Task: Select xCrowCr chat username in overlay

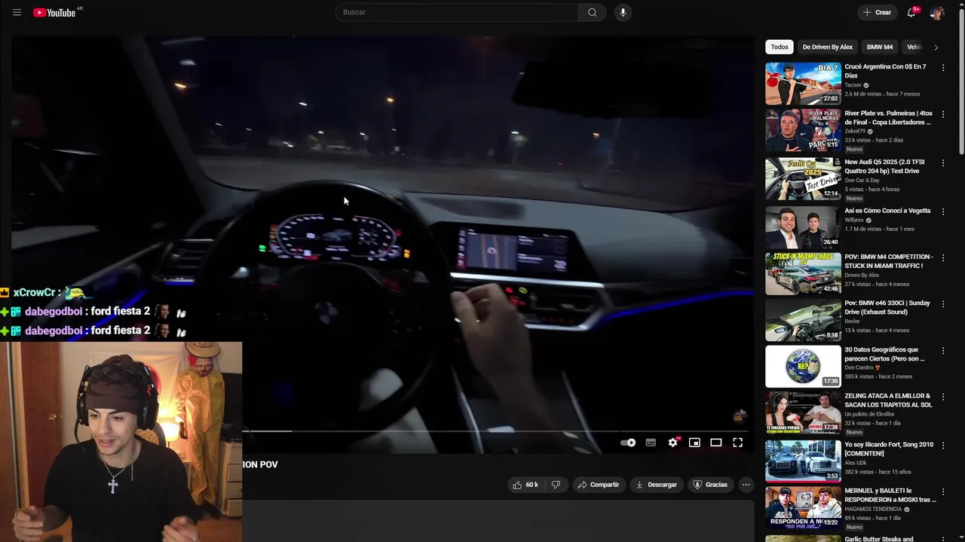Action: pyautogui.click(x=33, y=293)
